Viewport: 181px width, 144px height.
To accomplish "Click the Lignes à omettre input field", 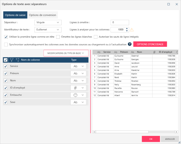I will (120, 22).
